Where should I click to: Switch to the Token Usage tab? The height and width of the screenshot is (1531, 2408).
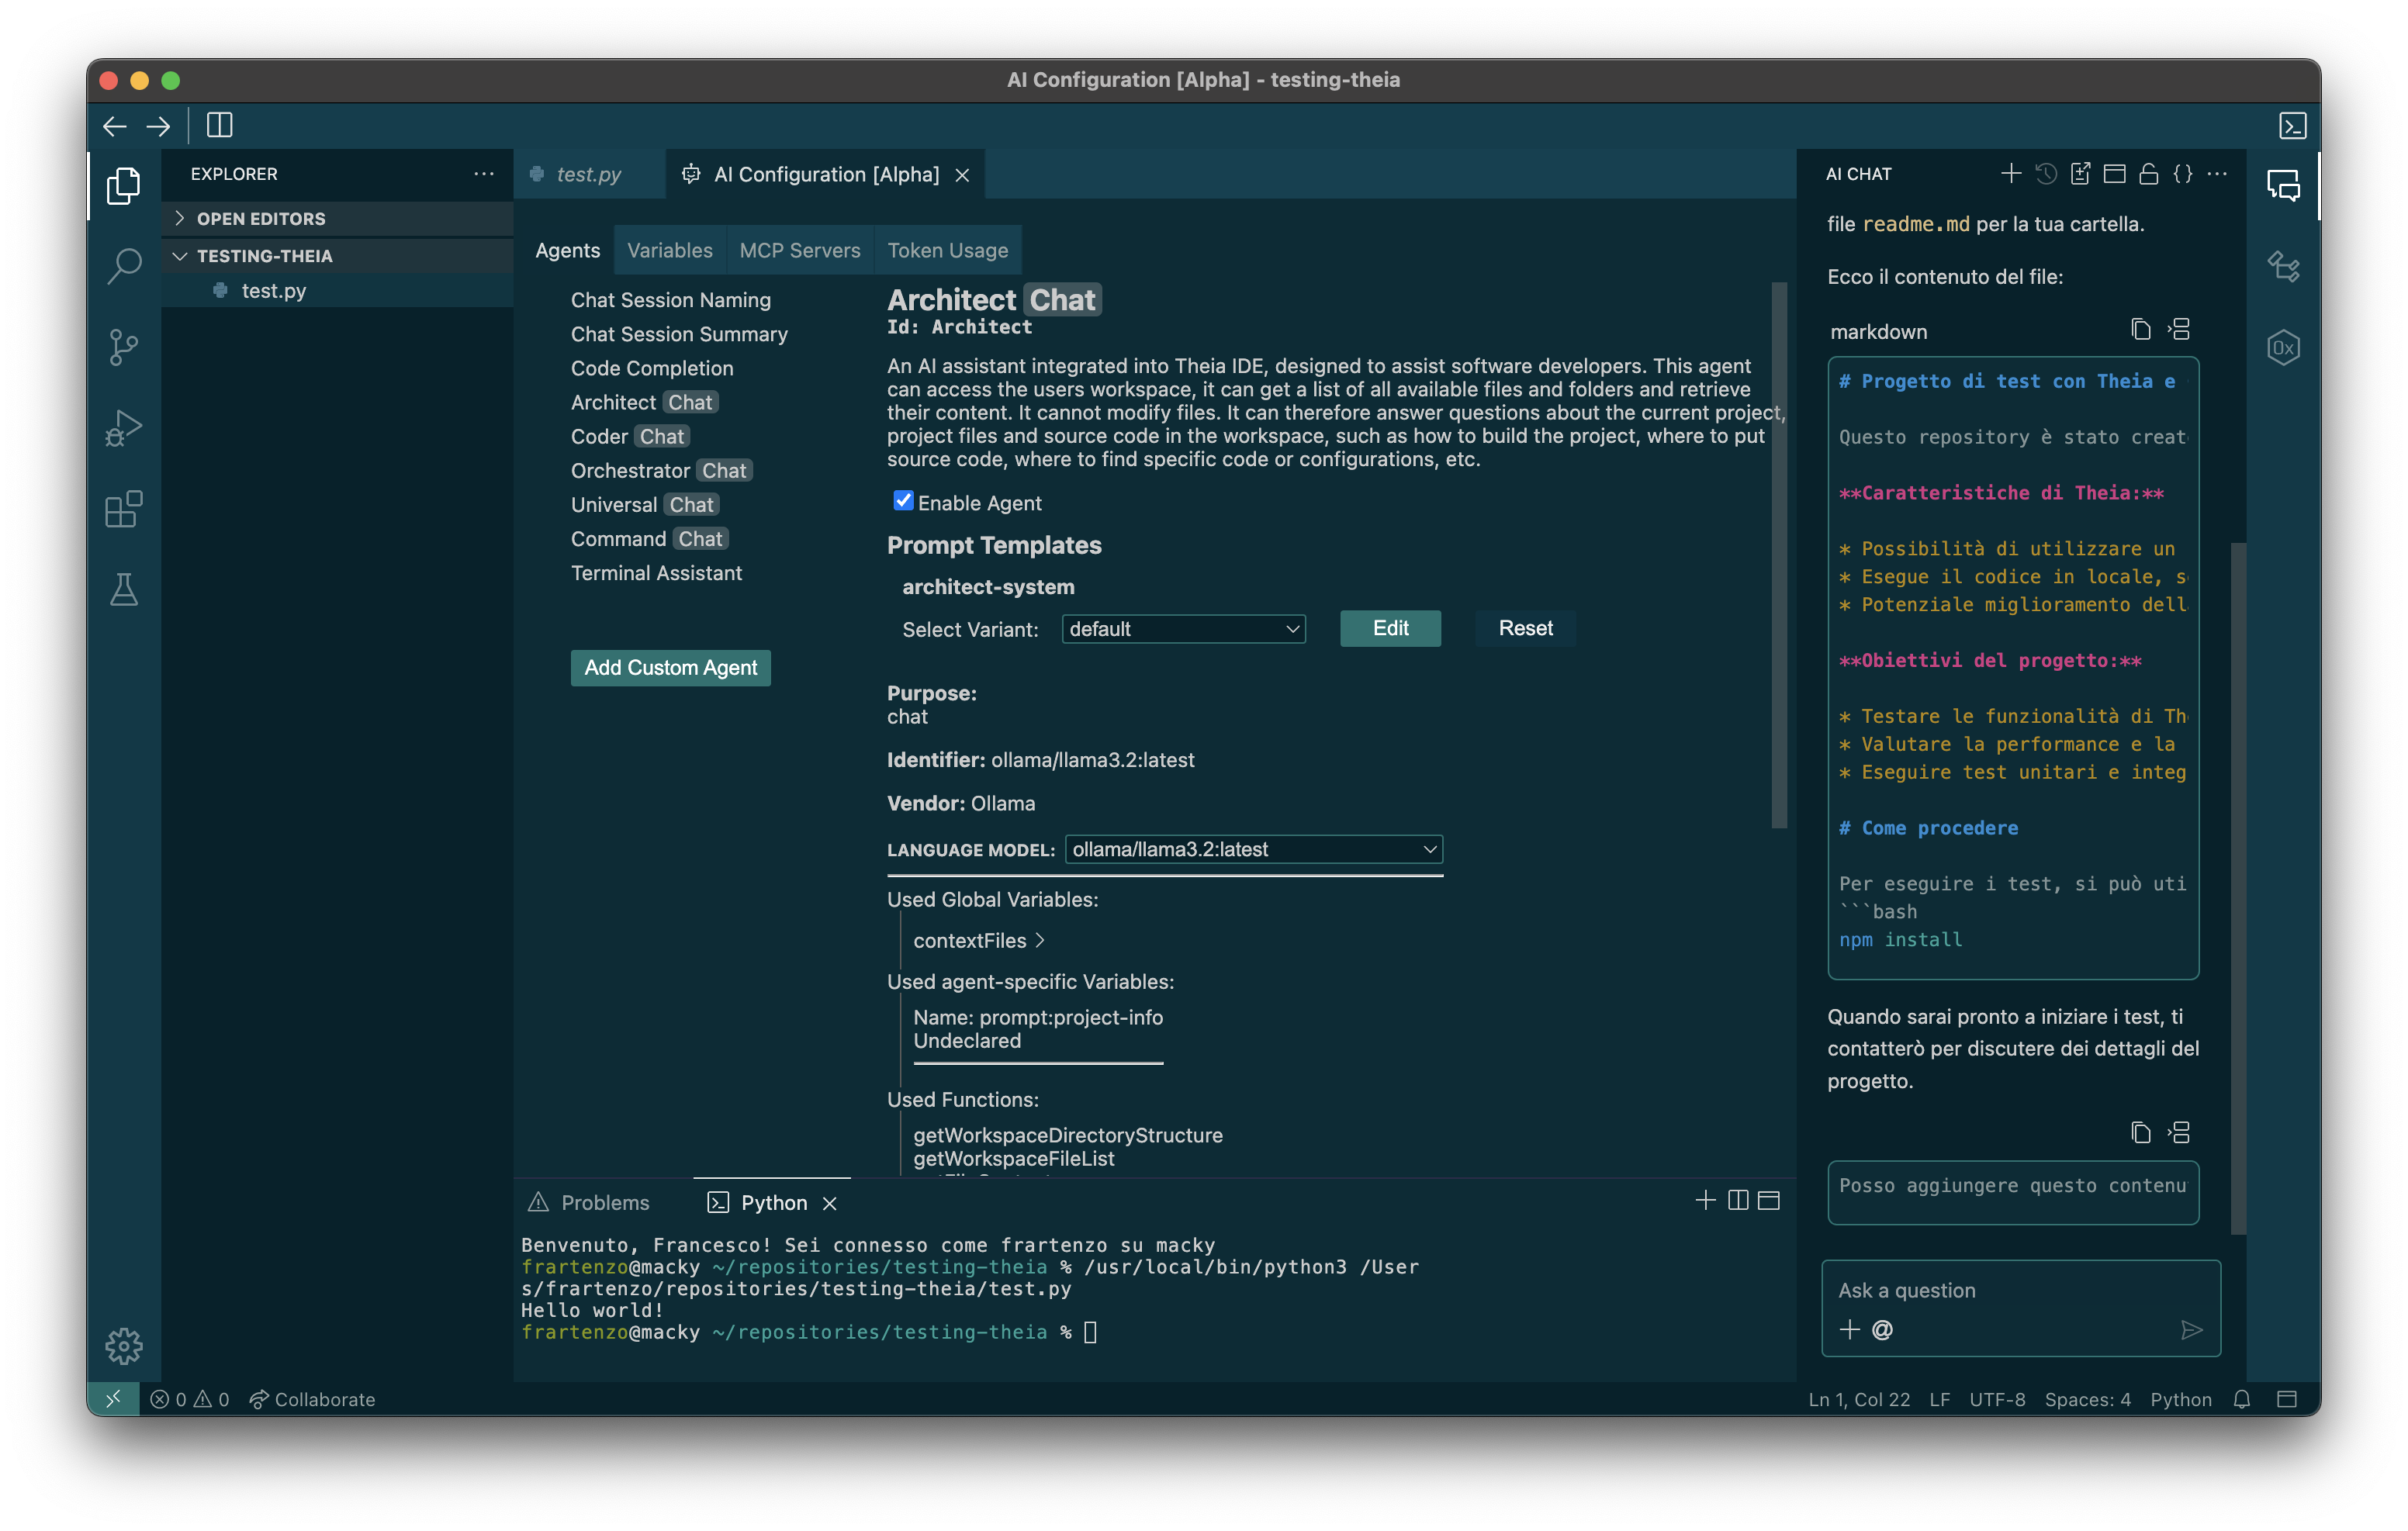pyautogui.click(x=948, y=250)
